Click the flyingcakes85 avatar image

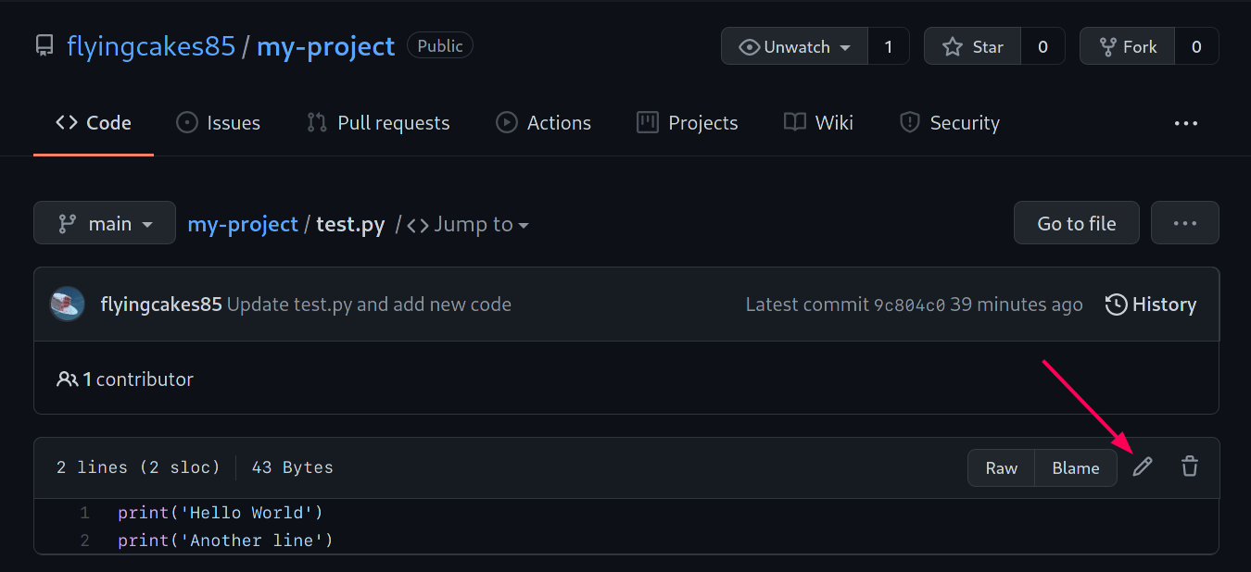(68, 305)
